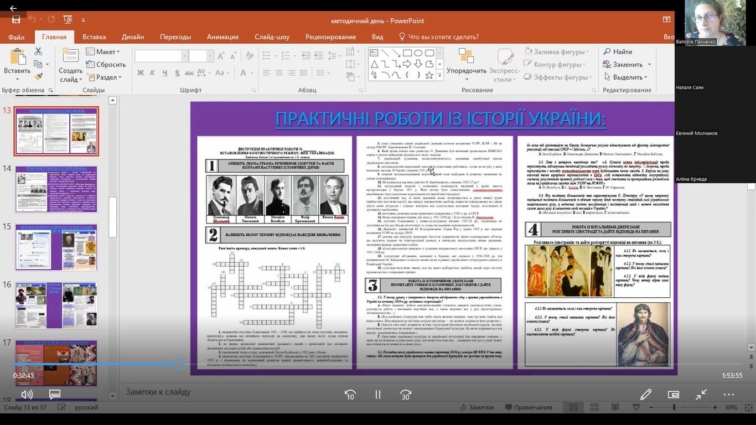Click the Save icon in quick access toolbar
The width and height of the screenshot is (756, 425).
point(16,20)
